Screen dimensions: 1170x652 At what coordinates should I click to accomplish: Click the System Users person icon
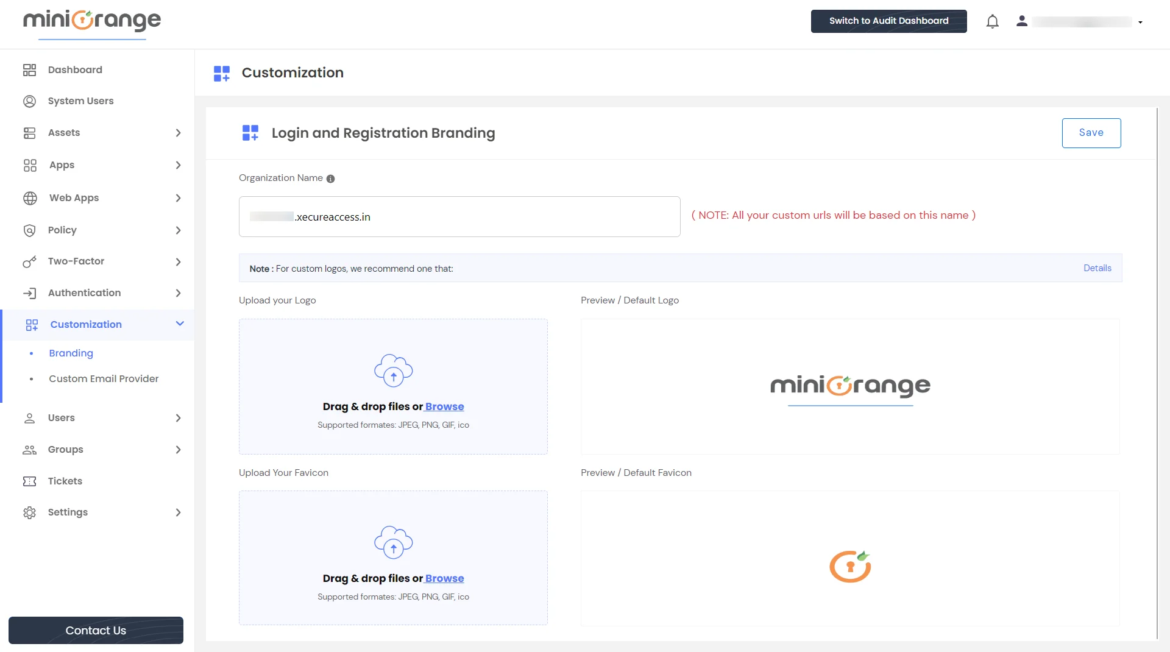[x=29, y=101]
